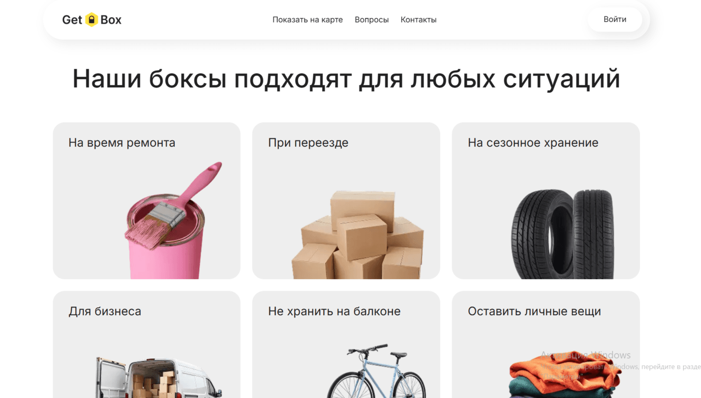Open the Для бизнеса card

146,345
